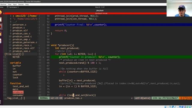The width and height of the screenshot is (192, 108).
Task: Click the minus change sign at line 53
Action: (43, 25)
